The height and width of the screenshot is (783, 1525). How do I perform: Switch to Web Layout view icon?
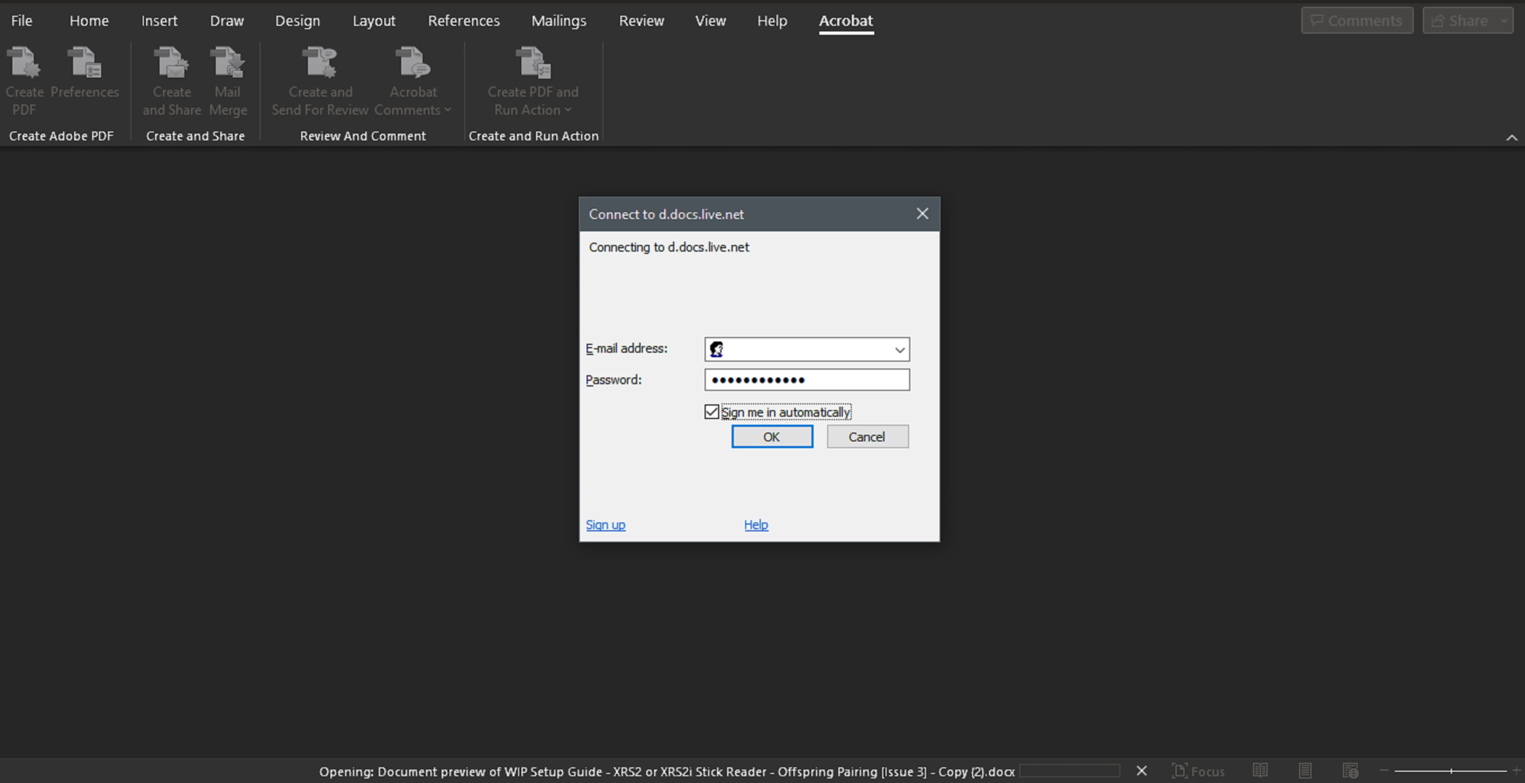tap(1350, 771)
